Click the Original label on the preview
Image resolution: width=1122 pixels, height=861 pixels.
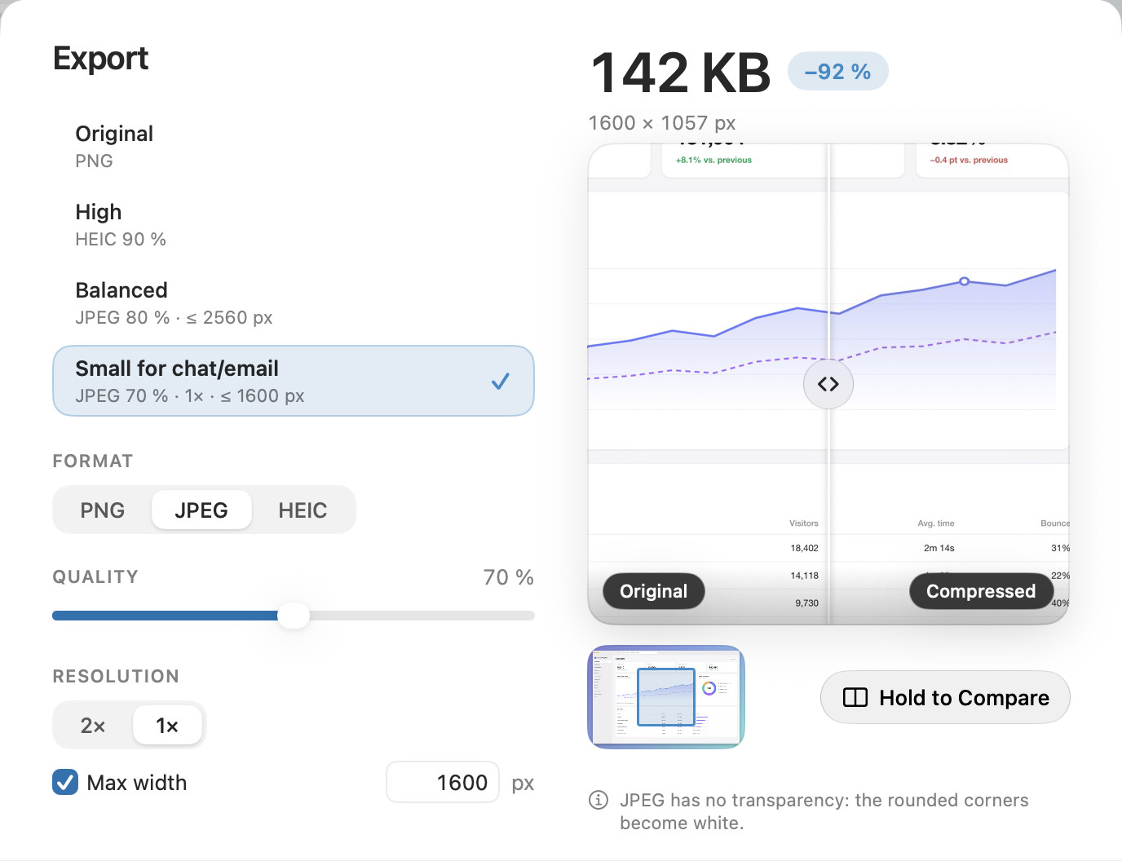coord(654,591)
